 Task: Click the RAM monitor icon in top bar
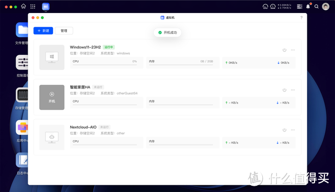pyautogui.click(x=273, y=7)
